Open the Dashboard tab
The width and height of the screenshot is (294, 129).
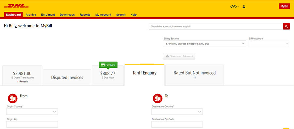[13, 15]
